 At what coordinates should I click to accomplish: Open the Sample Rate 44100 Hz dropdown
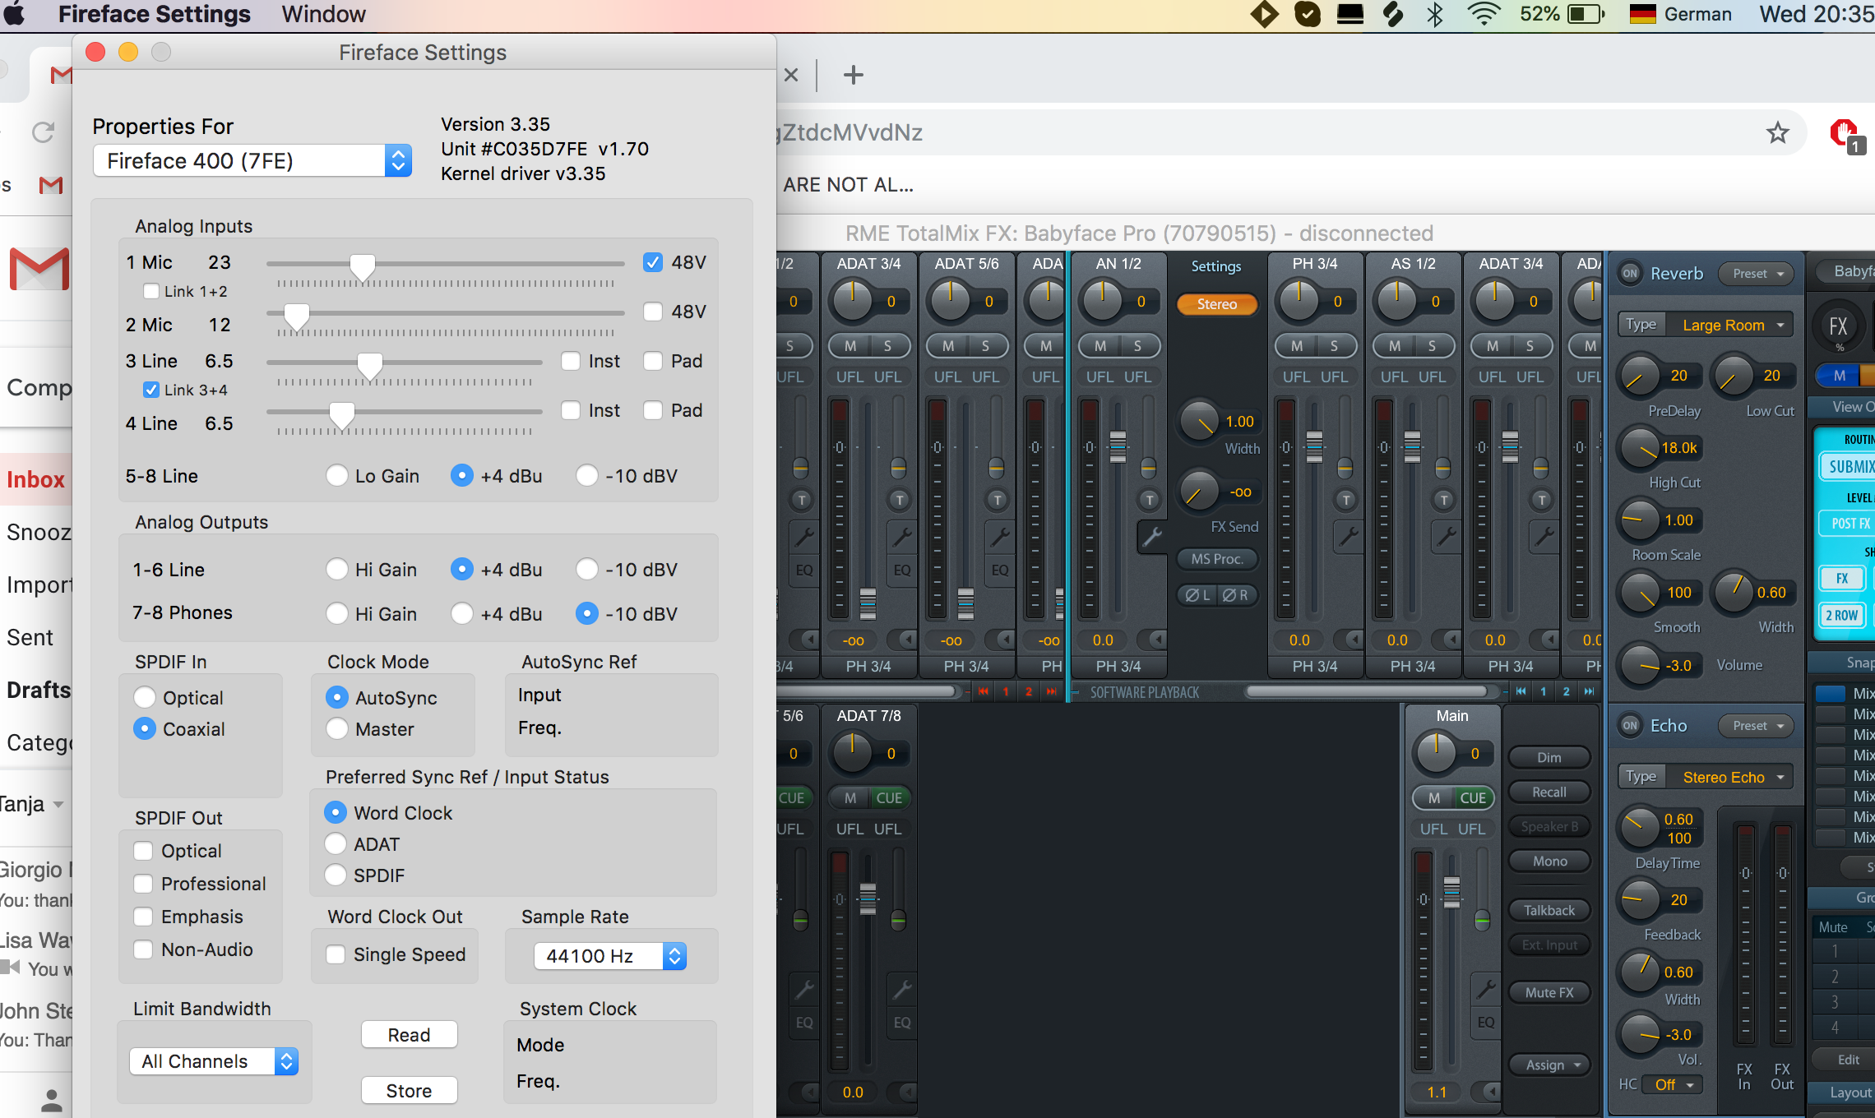(x=609, y=956)
